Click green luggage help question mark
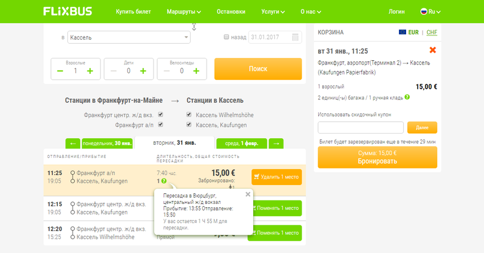The height and width of the screenshot is (253, 484). 407,97
